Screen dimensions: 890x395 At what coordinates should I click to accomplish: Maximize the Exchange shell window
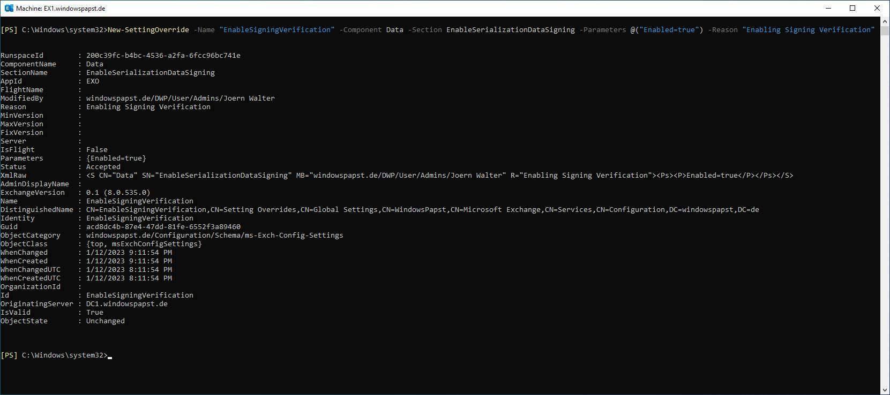click(x=853, y=8)
